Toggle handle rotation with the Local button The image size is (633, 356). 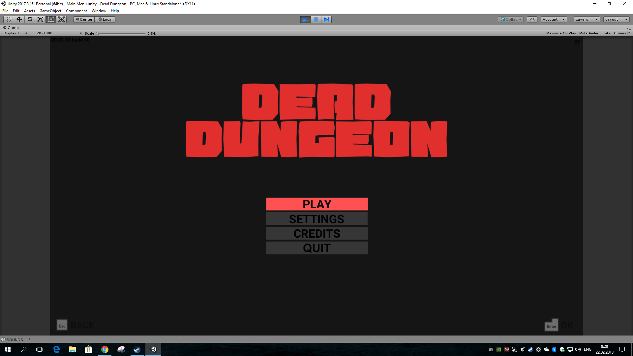(105, 19)
